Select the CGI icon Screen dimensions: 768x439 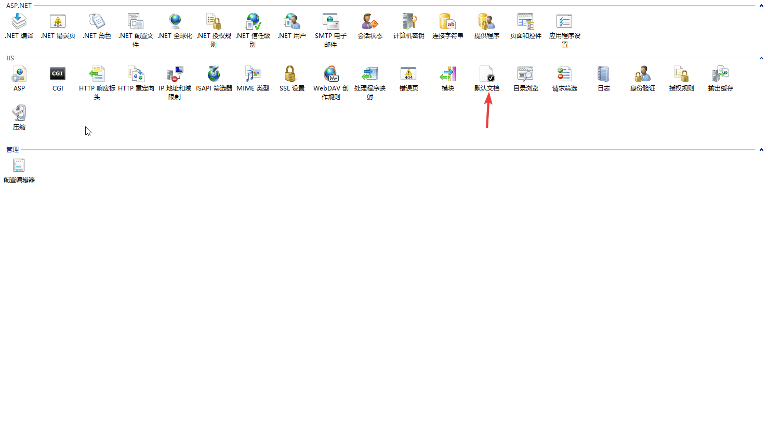pos(58,74)
